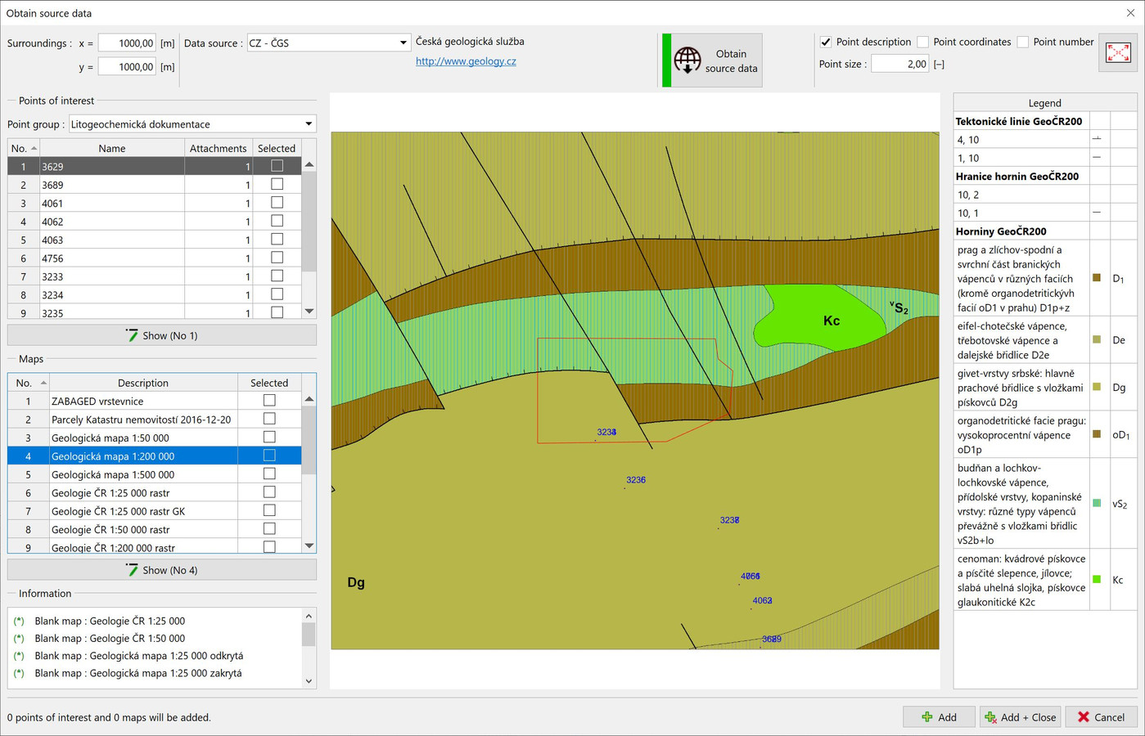
Task: Select the checkbox for ZABAGED vrstevnice map
Action: [269, 401]
